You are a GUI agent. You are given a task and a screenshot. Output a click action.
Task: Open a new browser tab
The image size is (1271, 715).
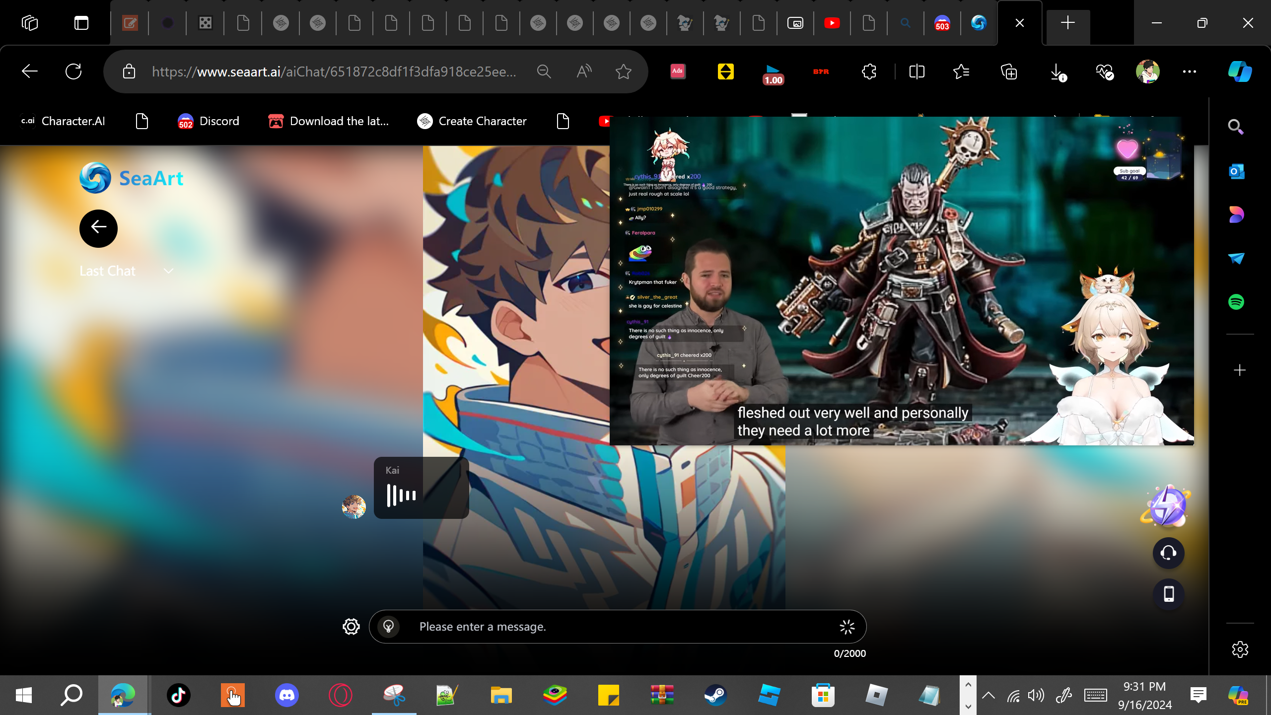pyautogui.click(x=1067, y=23)
